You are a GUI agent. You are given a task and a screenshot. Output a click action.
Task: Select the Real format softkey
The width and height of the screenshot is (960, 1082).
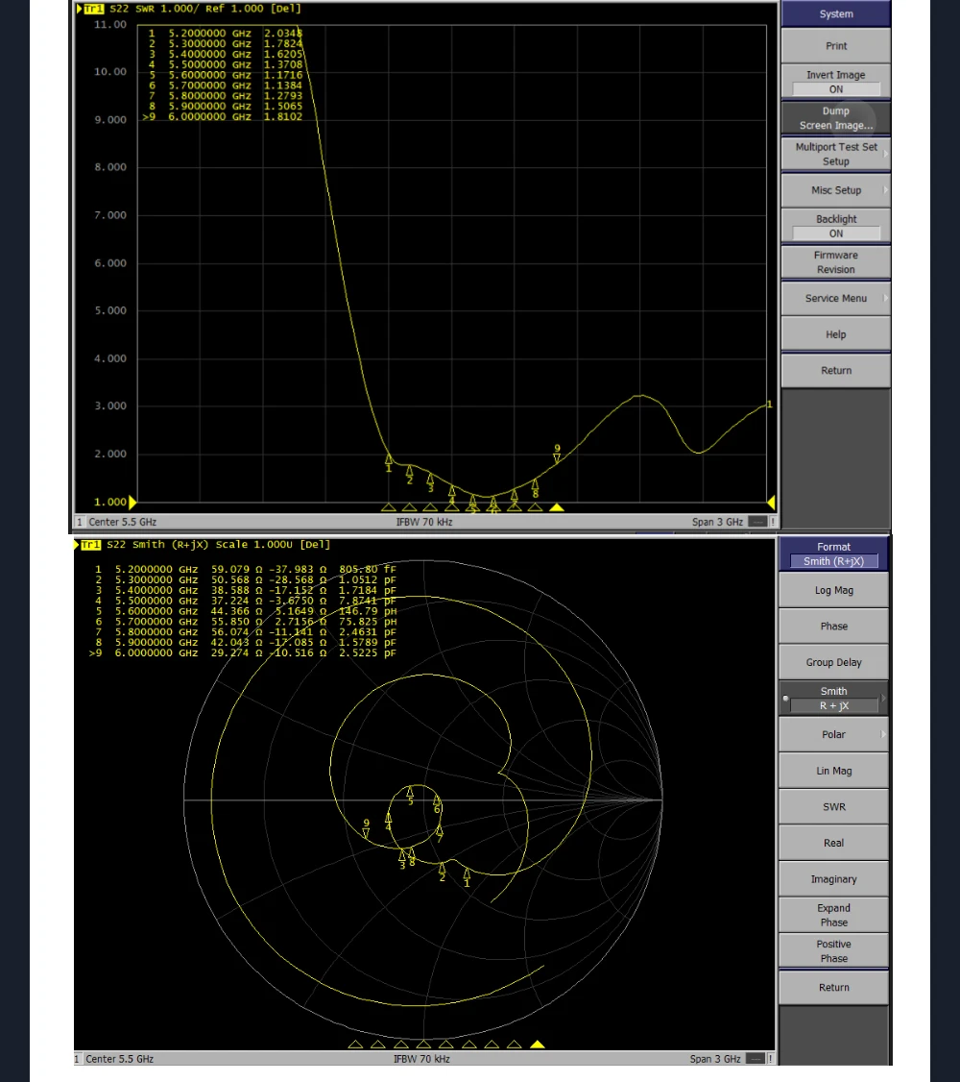[x=834, y=843]
